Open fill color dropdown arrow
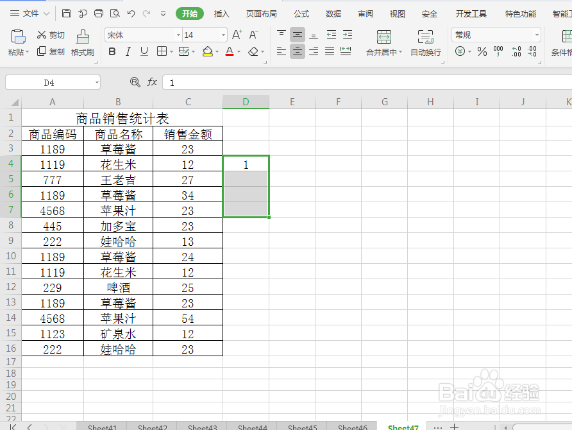 point(217,52)
